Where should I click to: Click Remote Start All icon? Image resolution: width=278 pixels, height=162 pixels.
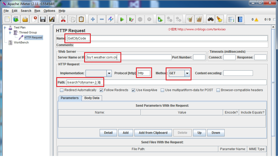coord(160,19)
